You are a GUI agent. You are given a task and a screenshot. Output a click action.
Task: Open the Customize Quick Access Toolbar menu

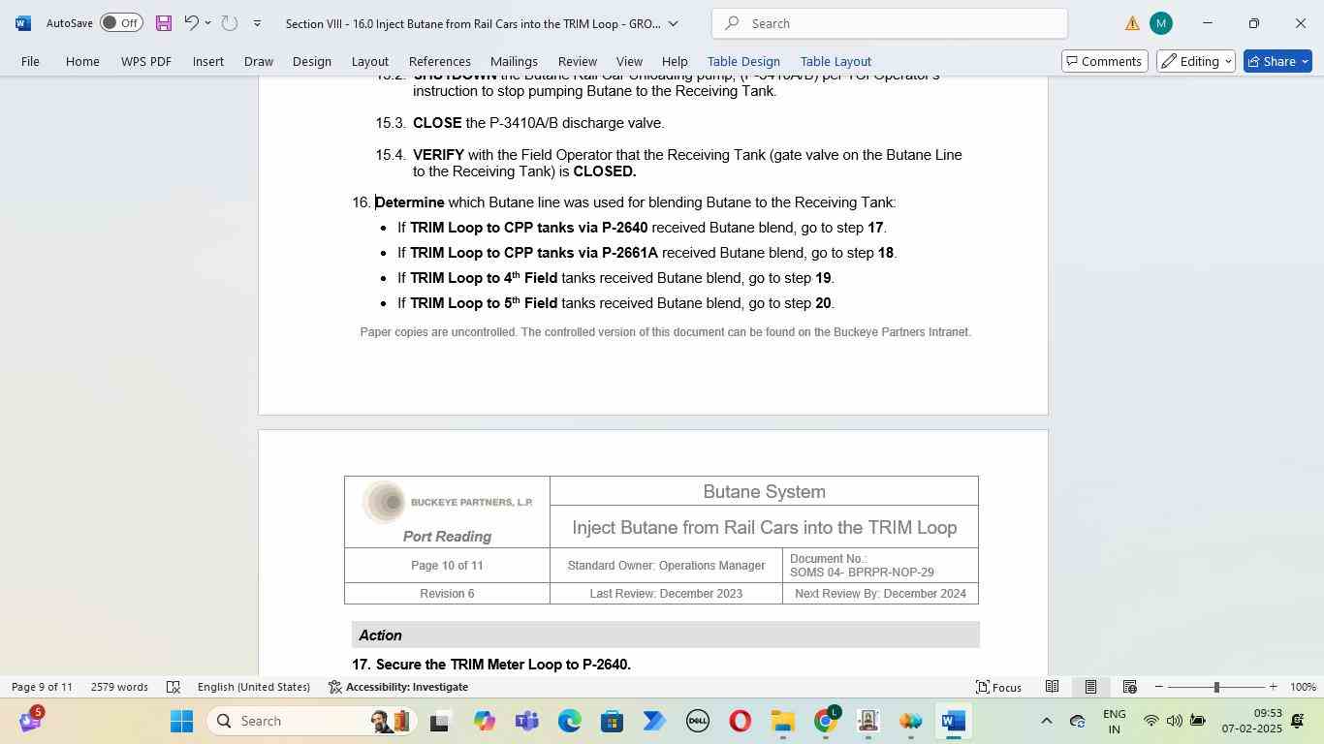pyautogui.click(x=257, y=23)
